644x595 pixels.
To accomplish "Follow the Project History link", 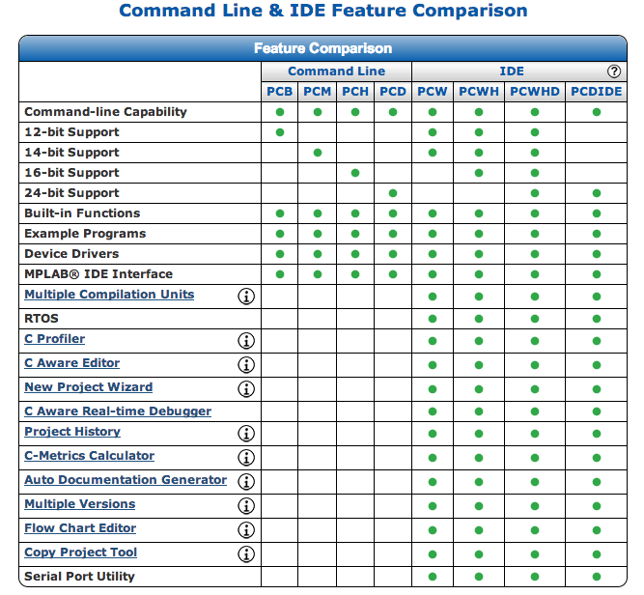I will pos(72,432).
